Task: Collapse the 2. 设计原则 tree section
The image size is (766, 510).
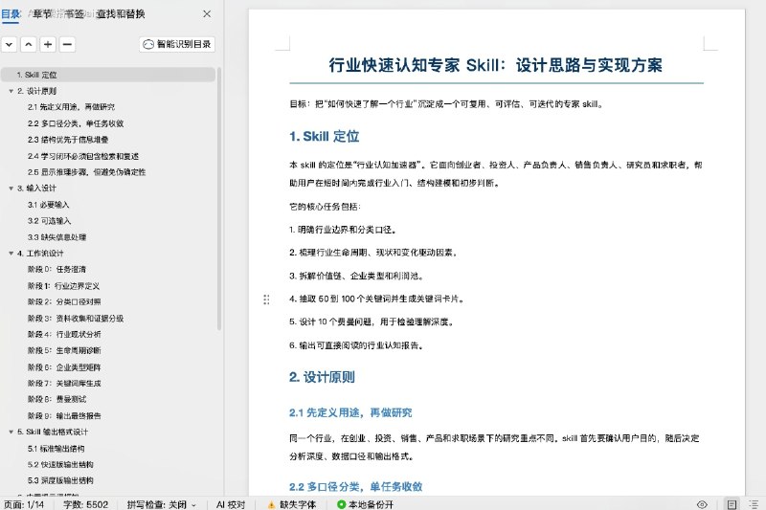Action: 11,91
